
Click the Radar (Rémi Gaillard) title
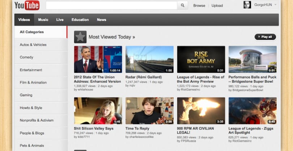click(144, 77)
